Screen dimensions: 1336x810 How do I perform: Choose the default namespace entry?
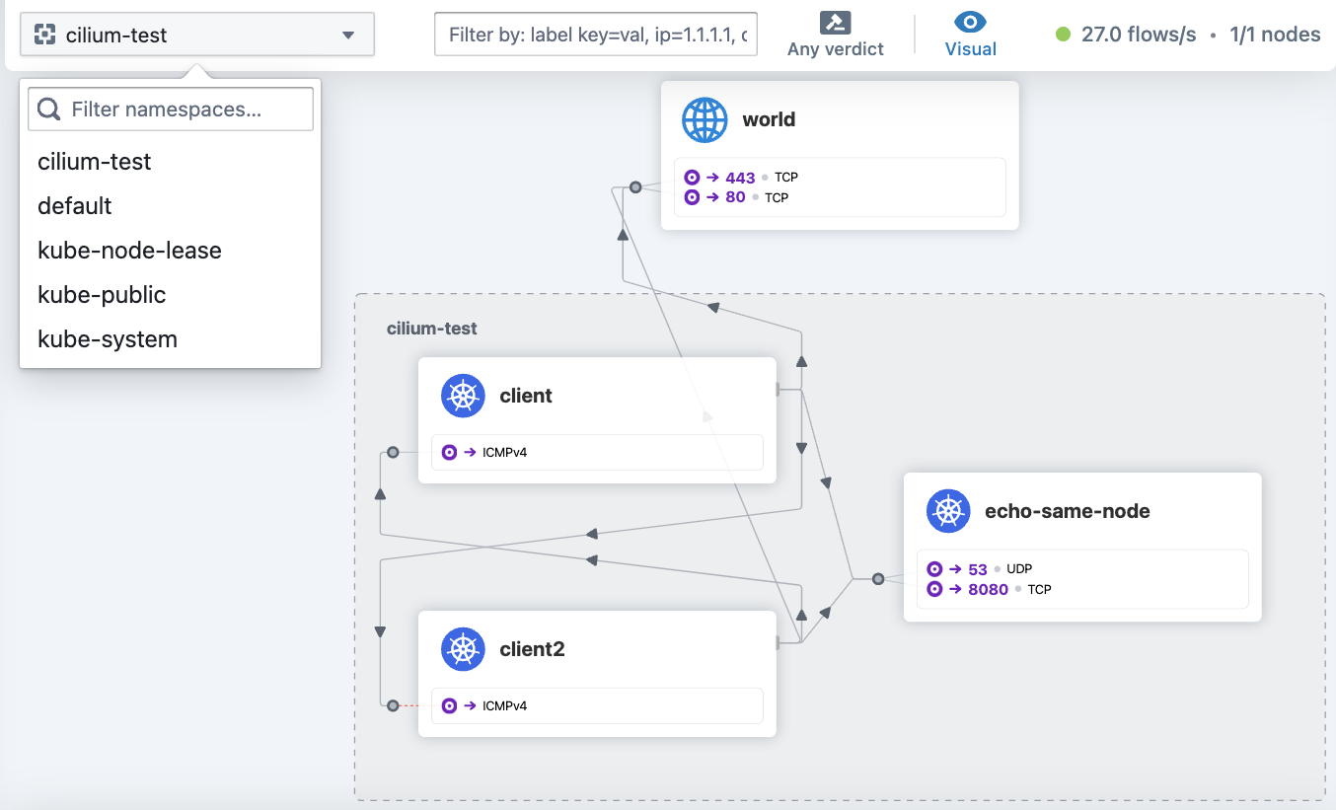75,206
